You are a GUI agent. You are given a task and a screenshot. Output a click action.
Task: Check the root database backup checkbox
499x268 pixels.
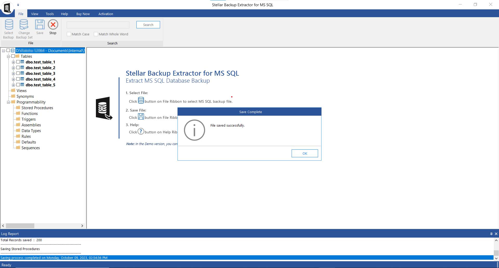coord(8,50)
